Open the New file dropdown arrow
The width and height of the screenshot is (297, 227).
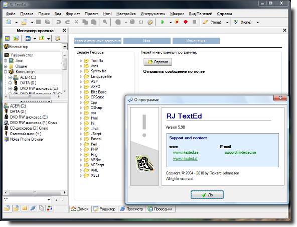16,23
